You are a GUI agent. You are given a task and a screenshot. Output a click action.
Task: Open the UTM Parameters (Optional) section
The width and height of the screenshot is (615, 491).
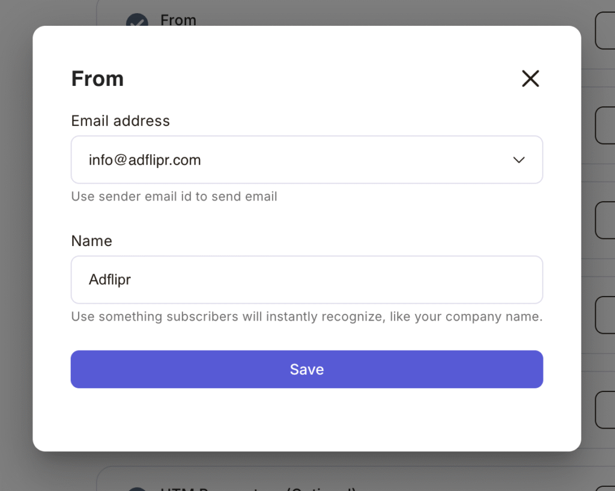258,487
